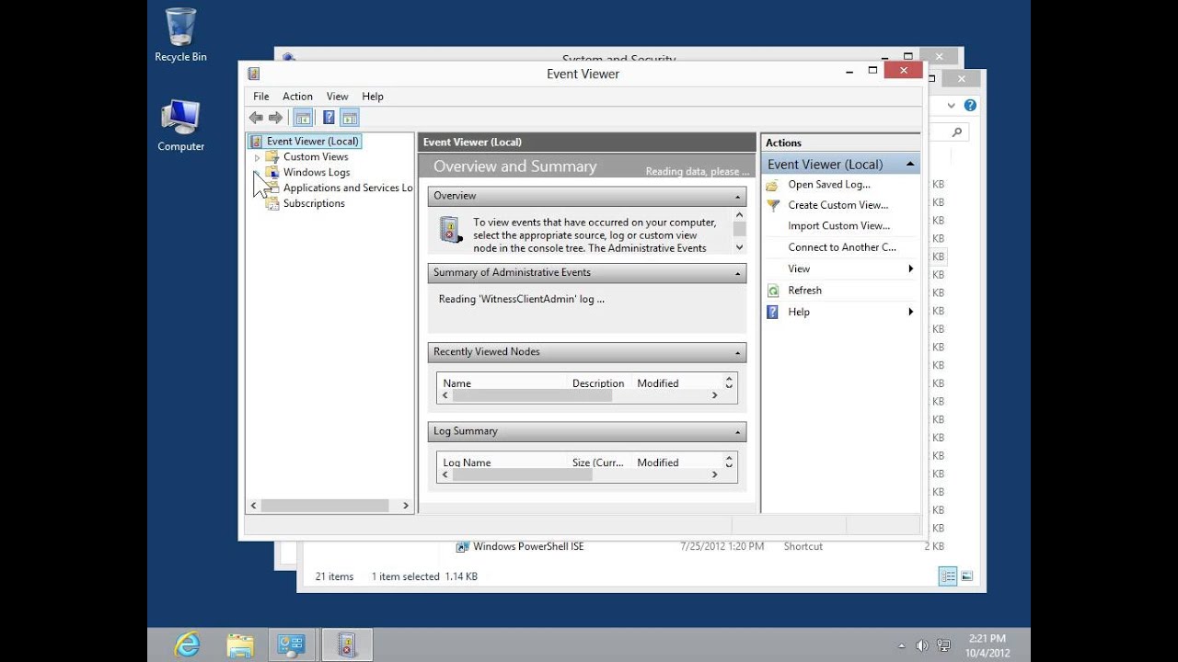Select the Subscriptions tree node
Screen dimensions: 1178x662
click(x=314, y=203)
